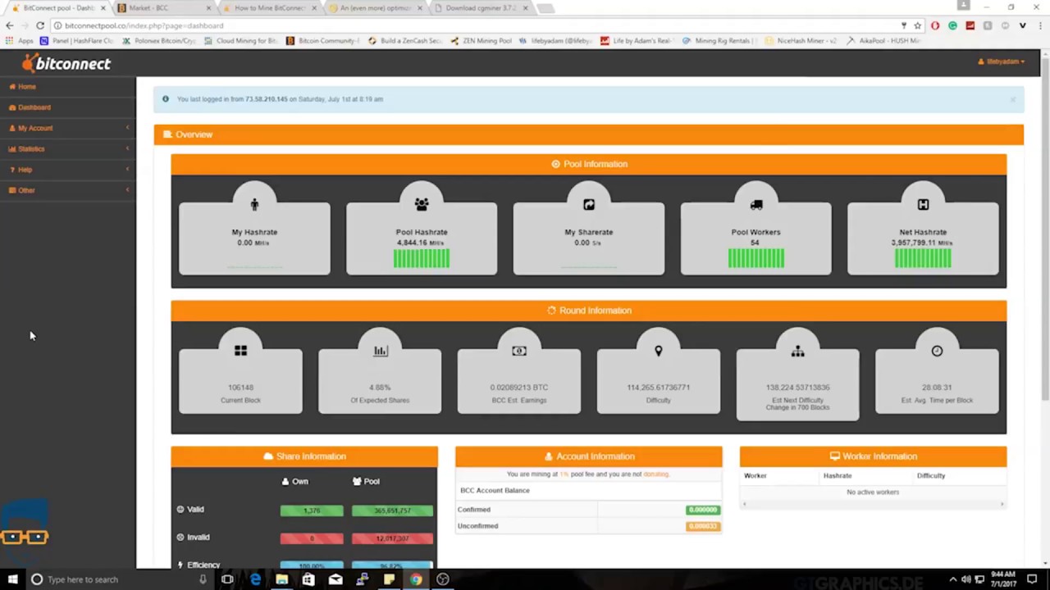Click the Account Information panel header
Image resolution: width=1050 pixels, height=590 pixels.
click(x=589, y=456)
